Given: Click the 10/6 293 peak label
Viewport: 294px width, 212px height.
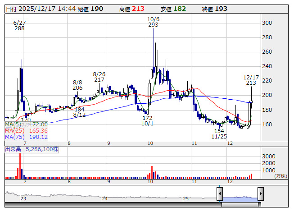Looking at the screenshot, I should click(153, 22).
